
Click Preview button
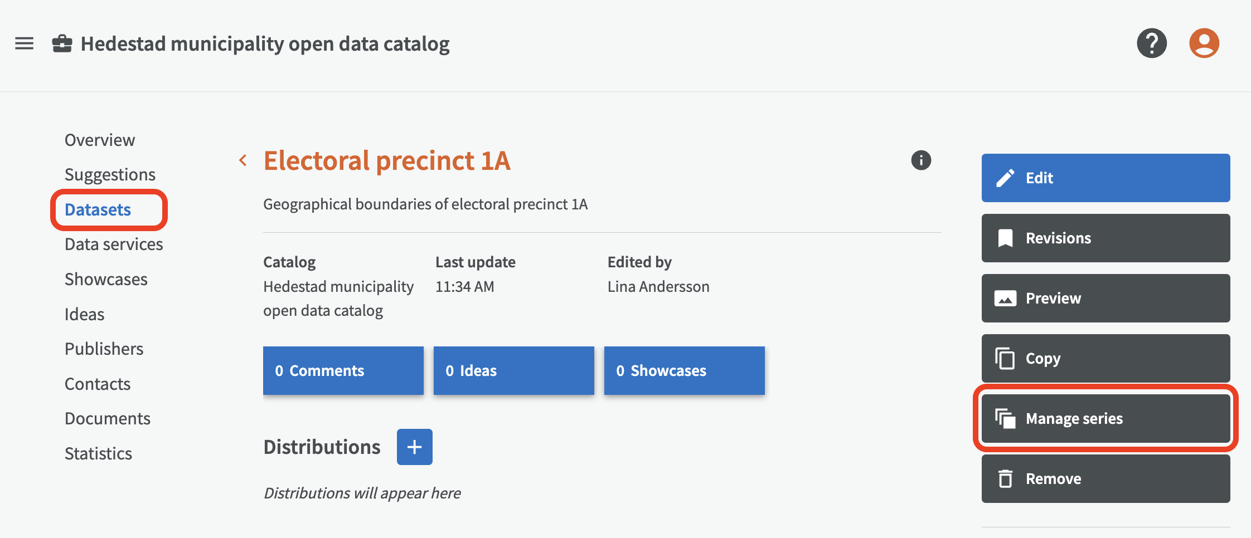pyautogui.click(x=1105, y=298)
